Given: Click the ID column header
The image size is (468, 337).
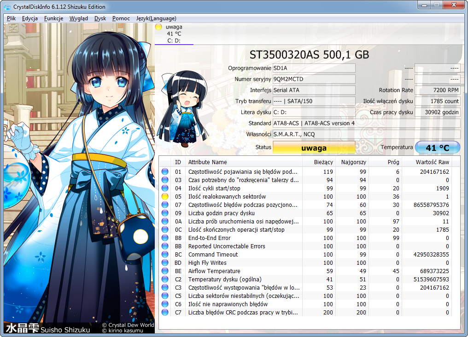Looking at the screenshot, I should click(x=178, y=162).
